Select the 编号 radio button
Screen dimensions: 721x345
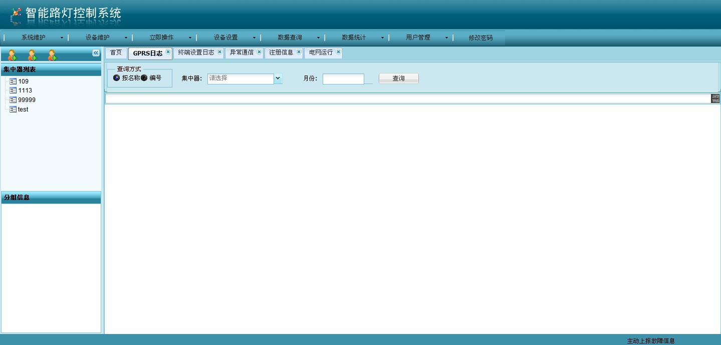144,78
